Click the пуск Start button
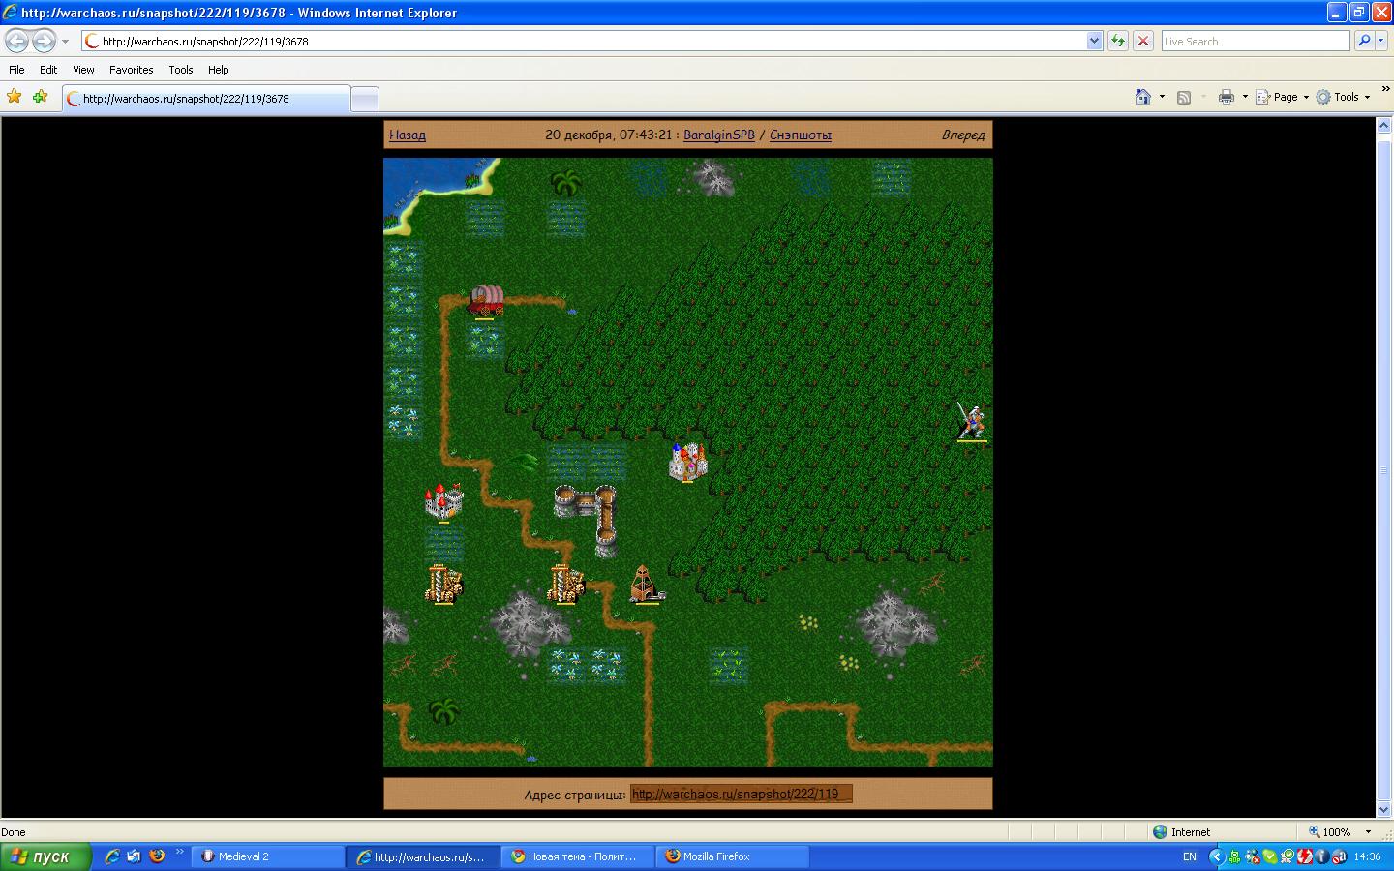This screenshot has width=1394, height=871. point(45,856)
